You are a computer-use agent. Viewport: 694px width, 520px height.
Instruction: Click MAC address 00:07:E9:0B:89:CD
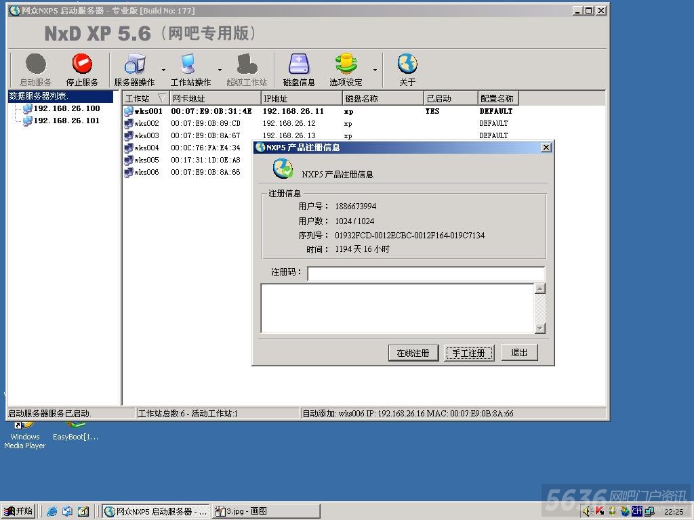tap(206, 123)
